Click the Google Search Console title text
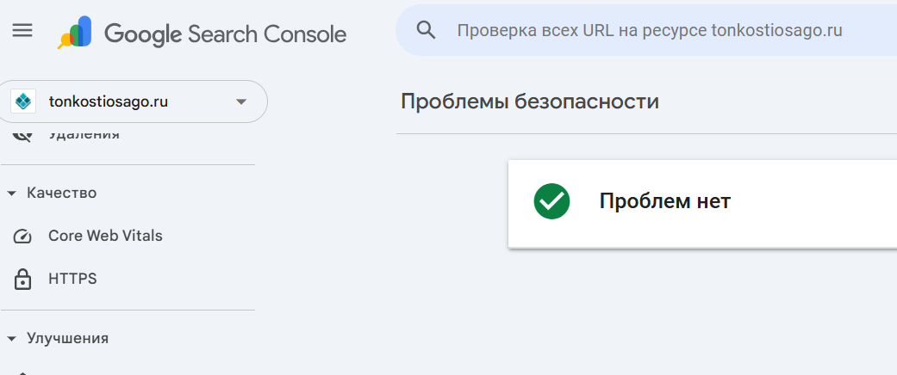This screenshot has width=897, height=375. (x=226, y=34)
